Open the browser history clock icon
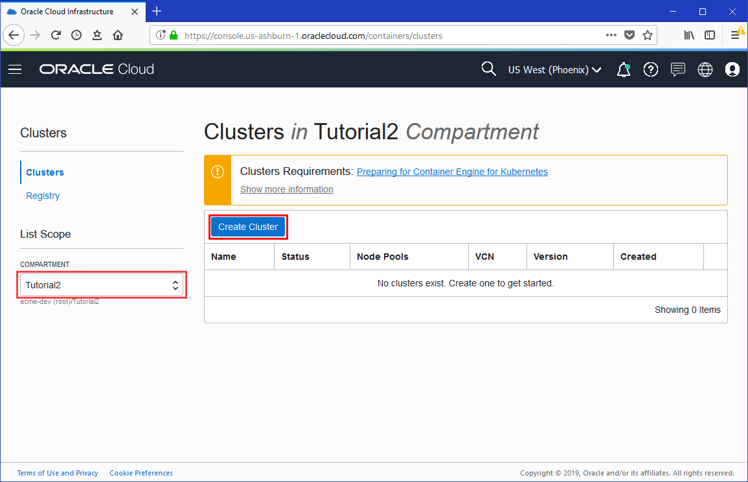748x482 pixels. [76, 36]
